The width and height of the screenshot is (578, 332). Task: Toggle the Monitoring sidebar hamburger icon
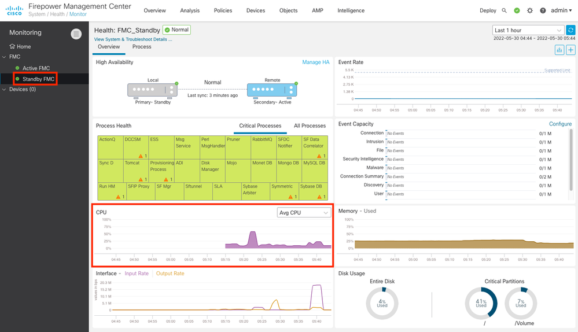(x=76, y=34)
